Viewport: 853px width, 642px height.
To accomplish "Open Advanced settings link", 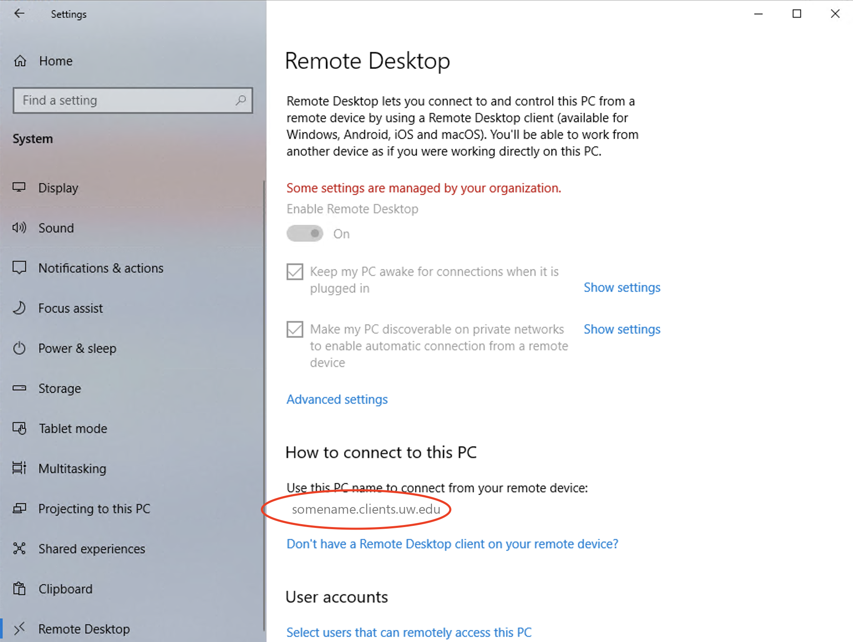I will (337, 400).
